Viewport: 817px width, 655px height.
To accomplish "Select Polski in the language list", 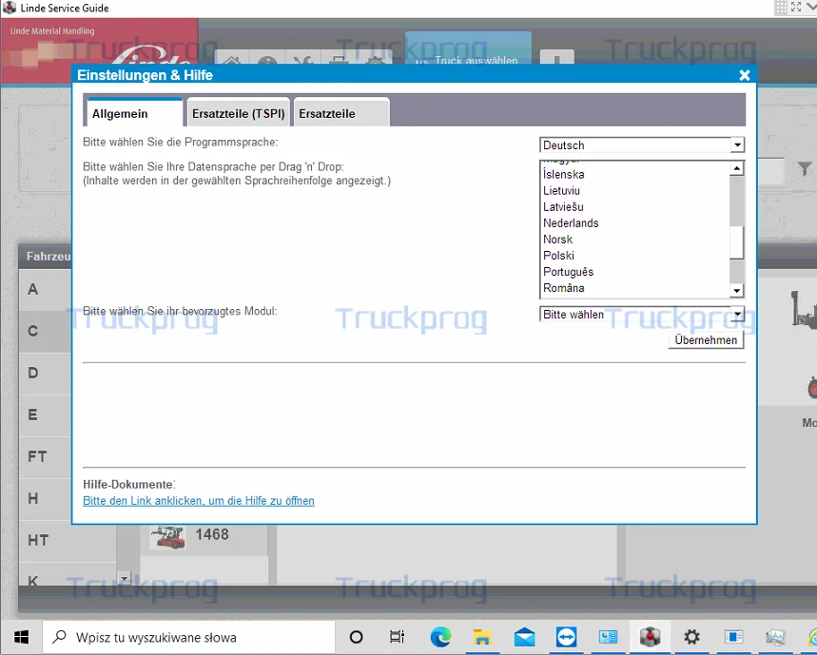I will pyautogui.click(x=558, y=255).
